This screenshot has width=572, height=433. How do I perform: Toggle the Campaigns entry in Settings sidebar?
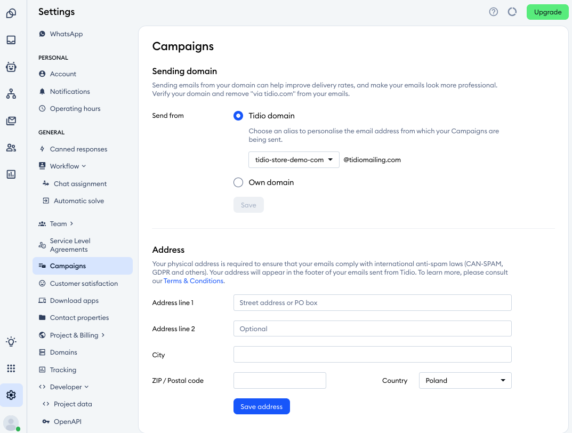pyautogui.click(x=68, y=266)
